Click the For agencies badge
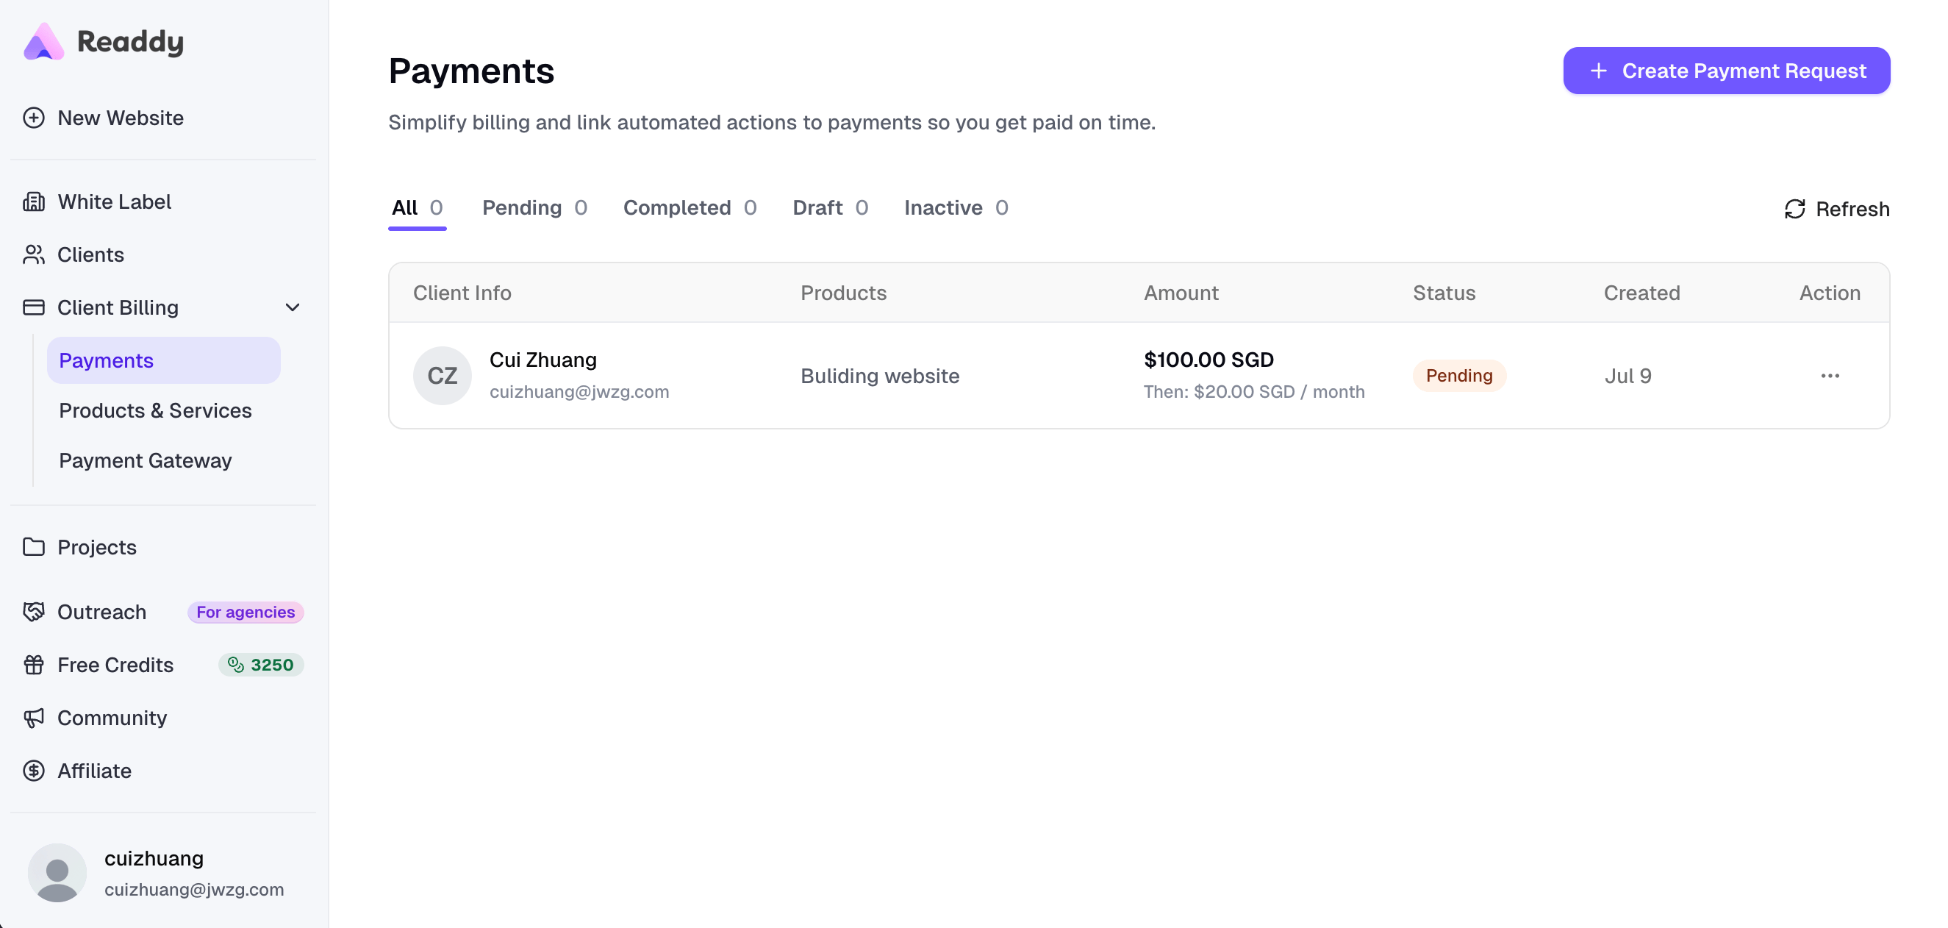Viewport: 1948px width, 928px height. 246,612
